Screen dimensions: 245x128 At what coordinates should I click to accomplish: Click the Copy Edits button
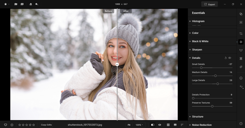pos(46,125)
